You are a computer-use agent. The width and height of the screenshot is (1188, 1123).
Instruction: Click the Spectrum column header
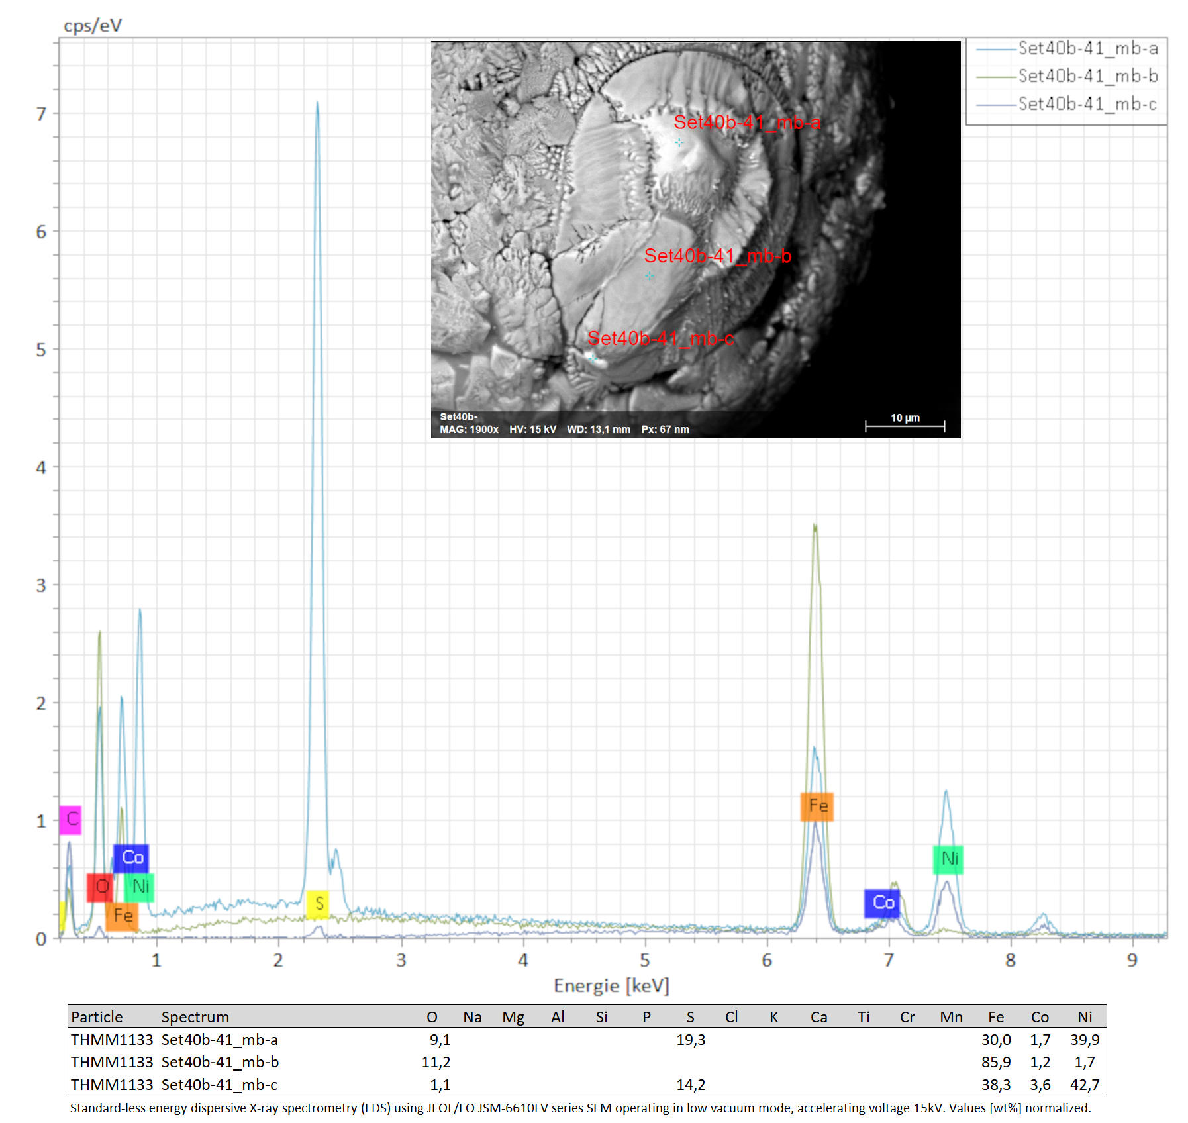click(195, 1017)
